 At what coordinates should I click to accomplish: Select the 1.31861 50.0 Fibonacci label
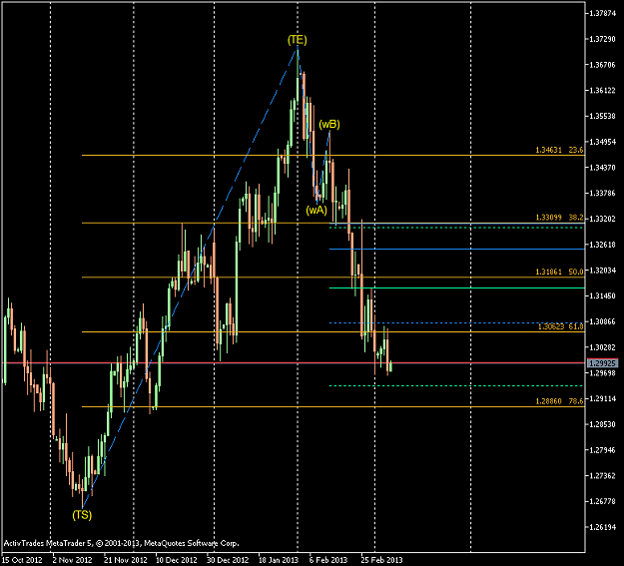pos(559,272)
